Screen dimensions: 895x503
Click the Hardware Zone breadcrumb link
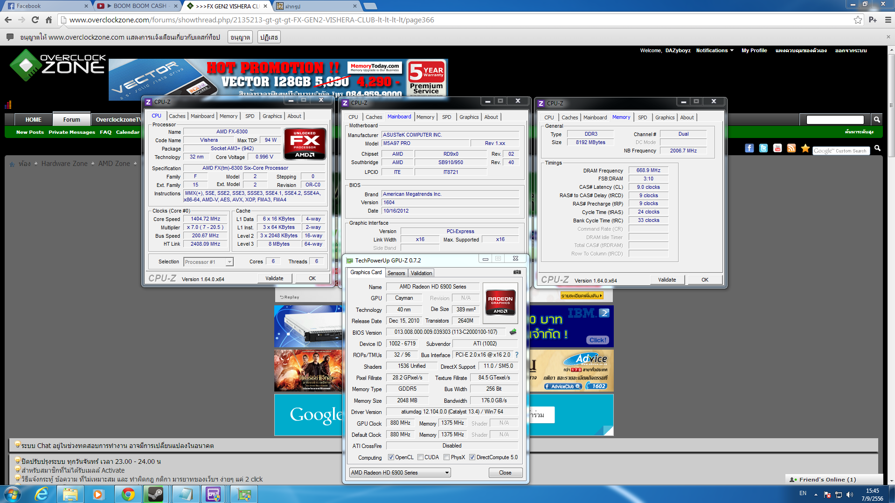tap(64, 164)
